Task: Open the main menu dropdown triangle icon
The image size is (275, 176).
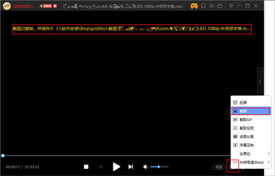Action: tap(231, 6)
